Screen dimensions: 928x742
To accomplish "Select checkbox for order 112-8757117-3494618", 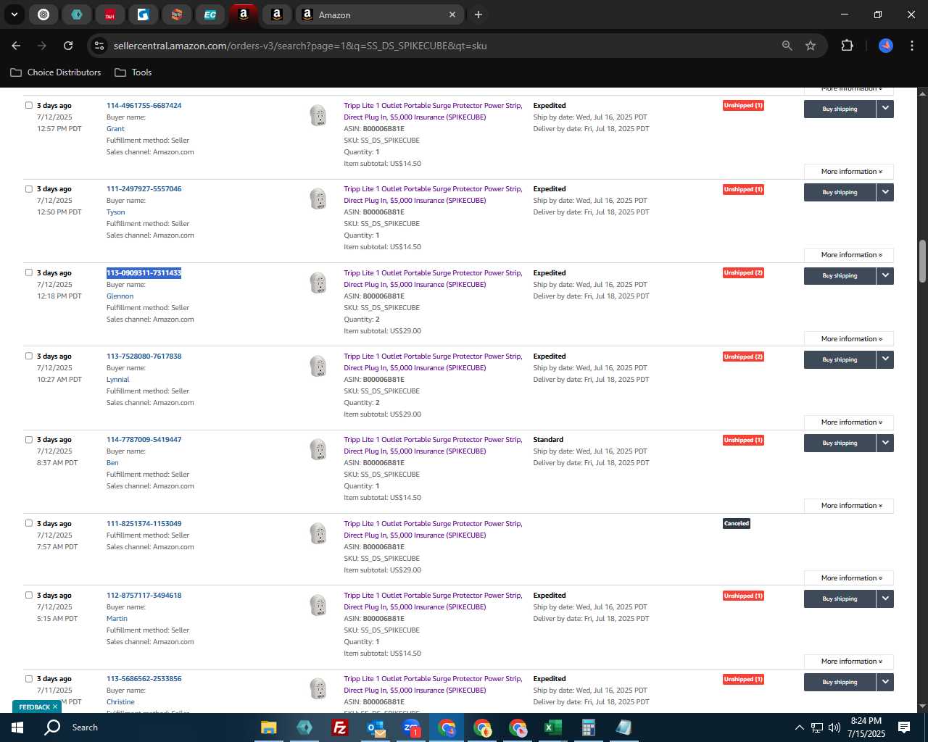I will point(29,595).
